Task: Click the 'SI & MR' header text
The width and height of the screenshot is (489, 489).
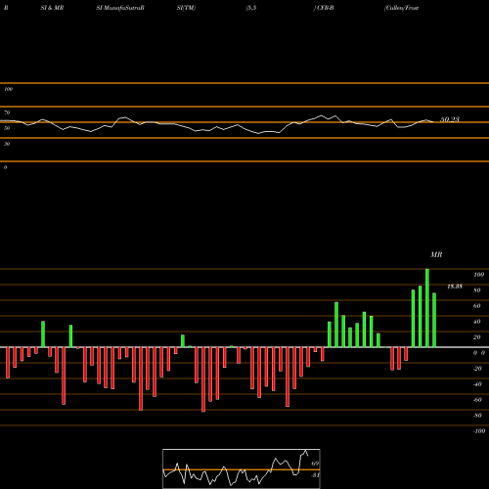Action: click(52, 8)
